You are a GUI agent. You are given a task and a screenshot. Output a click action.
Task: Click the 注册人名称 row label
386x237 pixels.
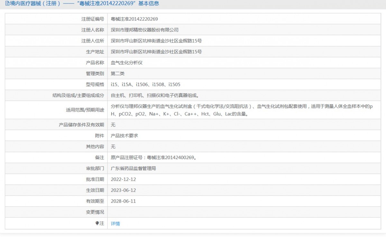(x=93, y=30)
